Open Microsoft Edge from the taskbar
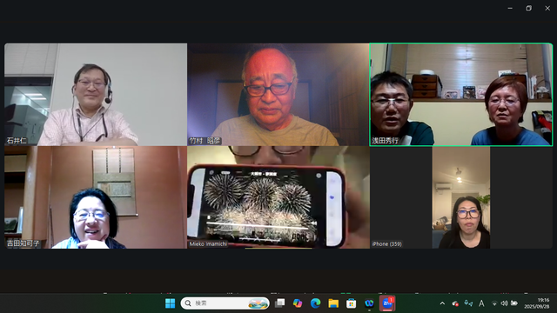 315,303
